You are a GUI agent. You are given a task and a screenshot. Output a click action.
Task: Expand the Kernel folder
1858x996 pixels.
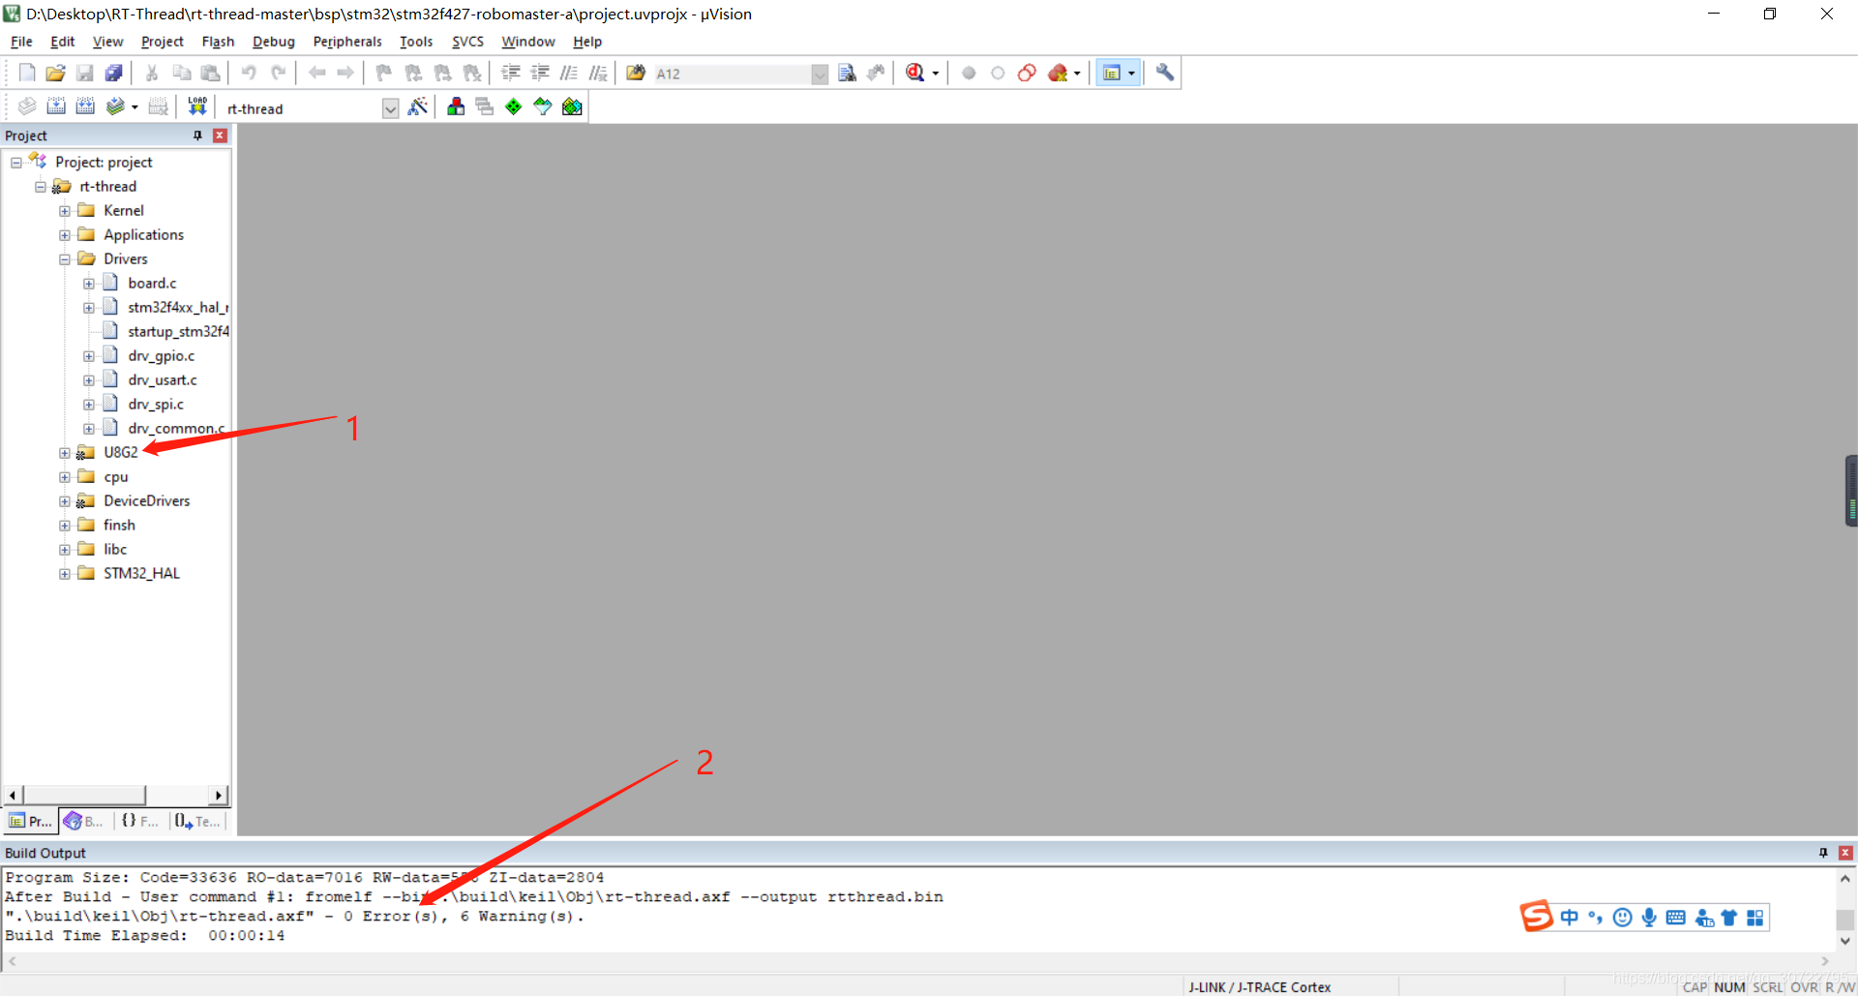(x=65, y=211)
